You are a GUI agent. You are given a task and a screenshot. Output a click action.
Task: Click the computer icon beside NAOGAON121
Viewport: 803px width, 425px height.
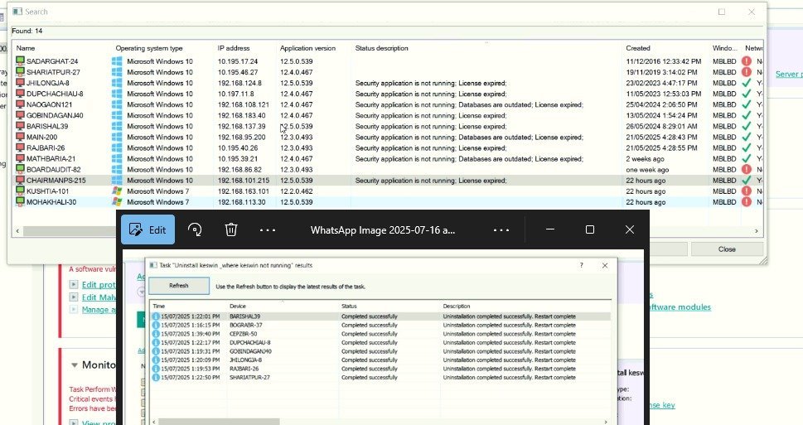[20, 104]
